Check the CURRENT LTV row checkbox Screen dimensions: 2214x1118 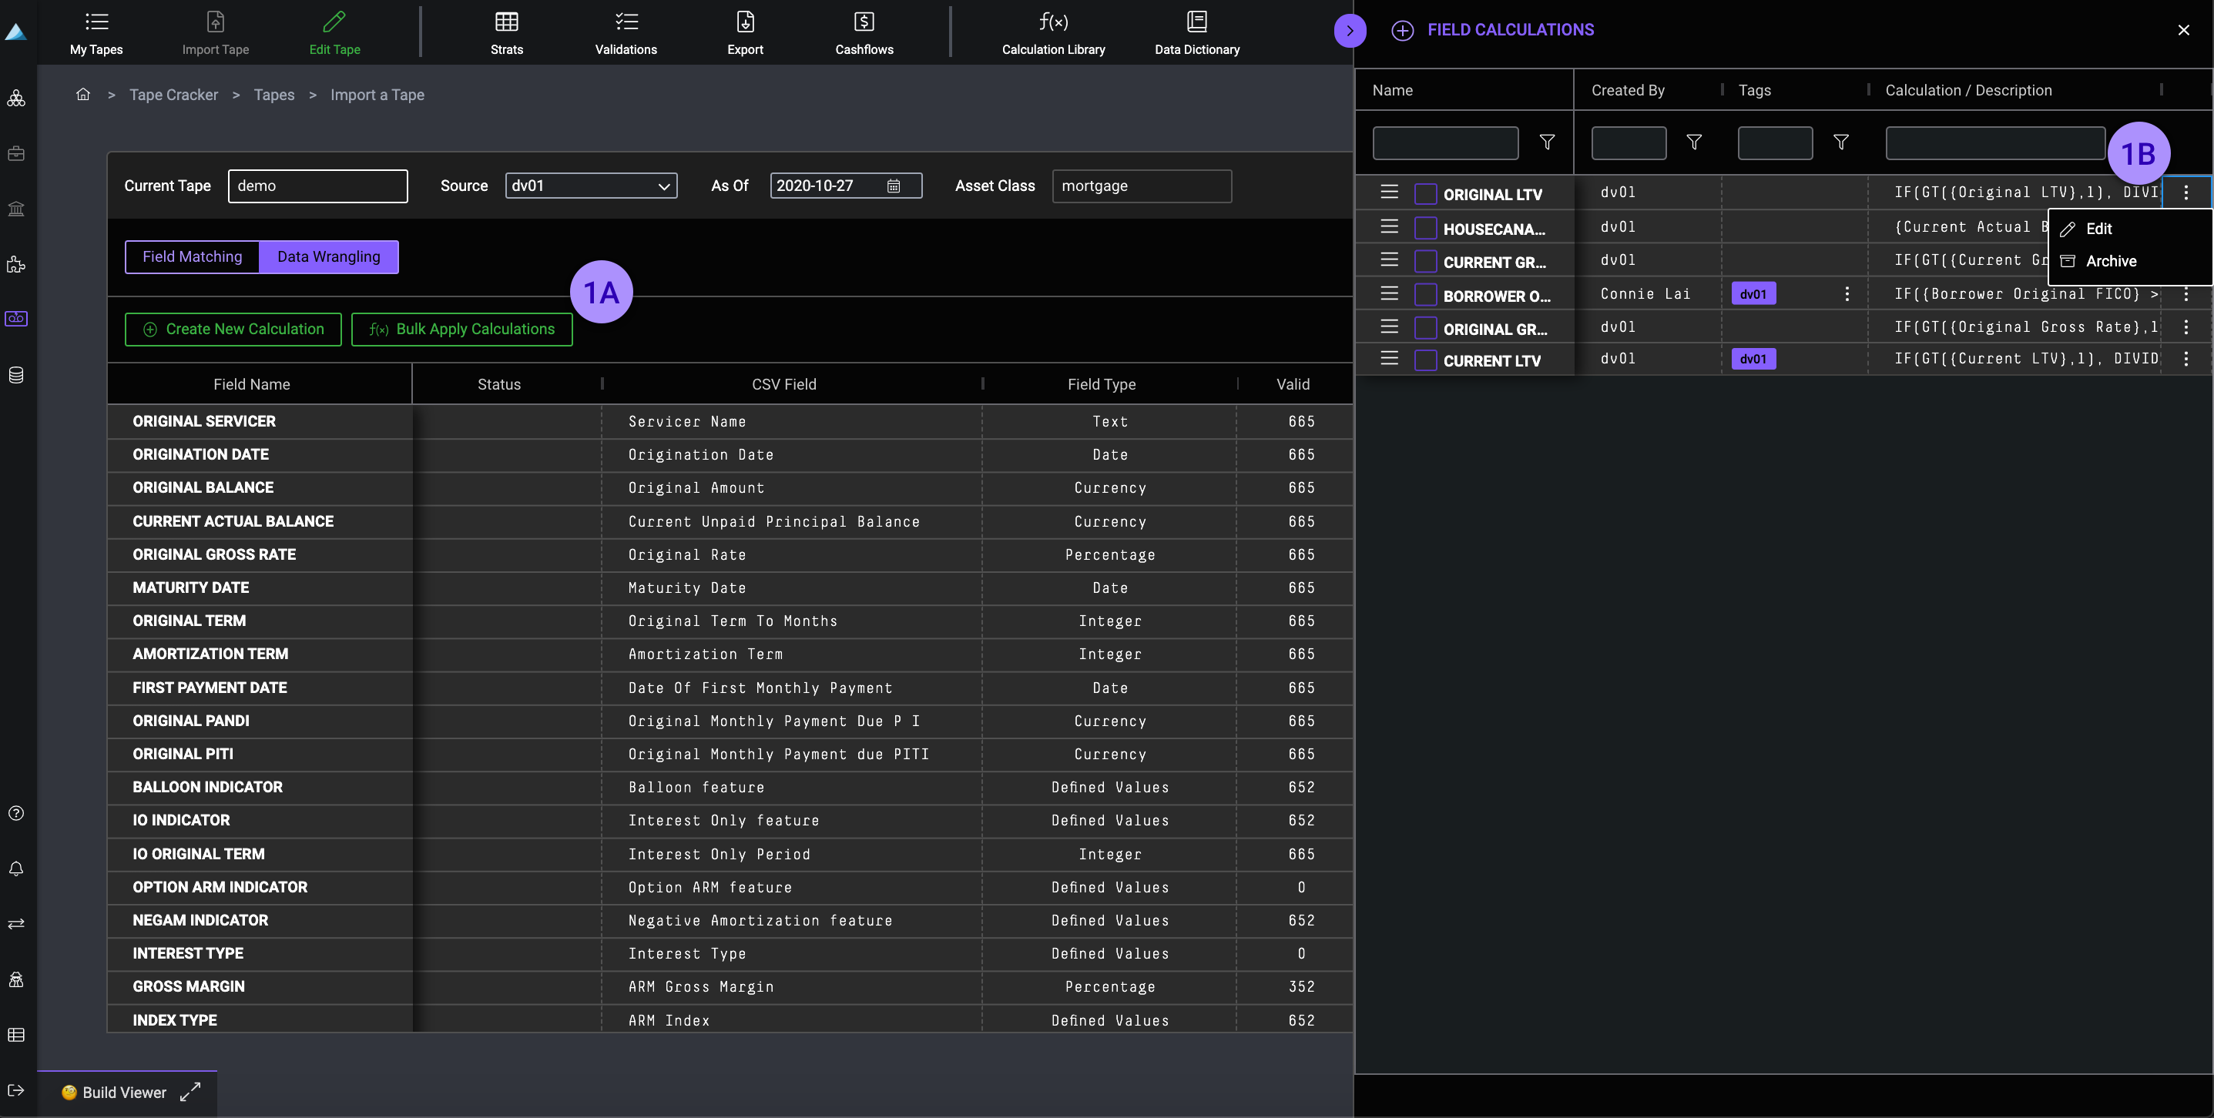click(1425, 361)
